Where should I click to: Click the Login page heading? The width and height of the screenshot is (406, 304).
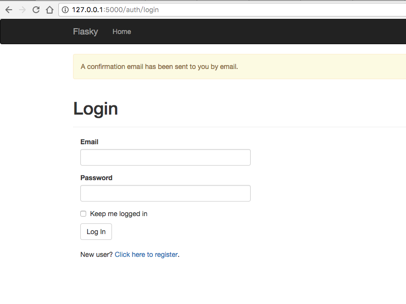pyautogui.click(x=95, y=109)
